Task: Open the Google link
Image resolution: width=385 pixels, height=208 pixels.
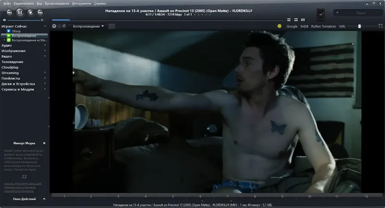Action: tap(292, 26)
